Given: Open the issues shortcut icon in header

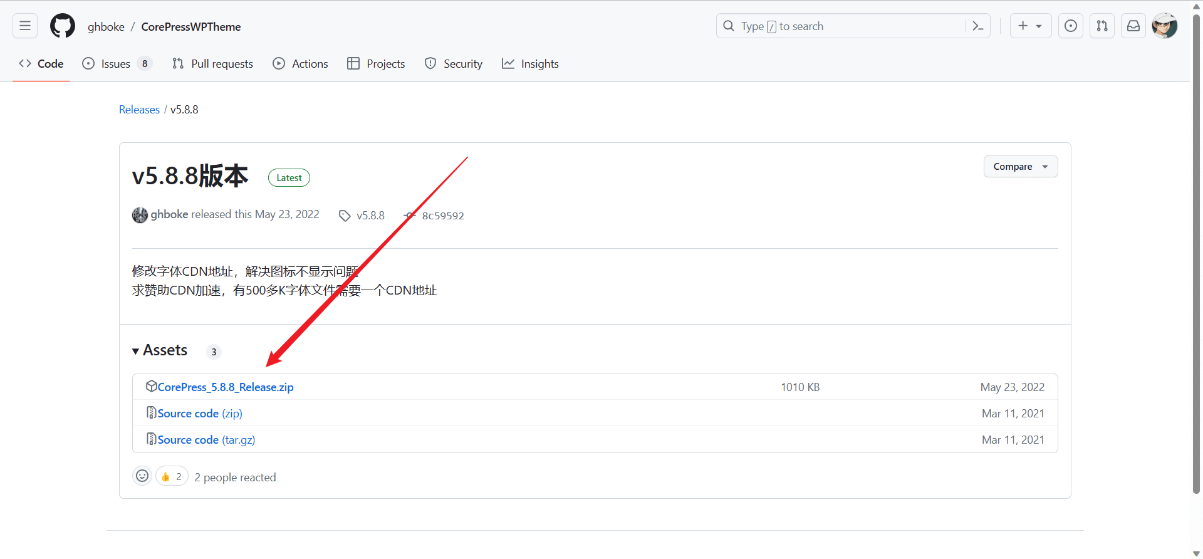Looking at the screenshot, I should [1071, 26].
